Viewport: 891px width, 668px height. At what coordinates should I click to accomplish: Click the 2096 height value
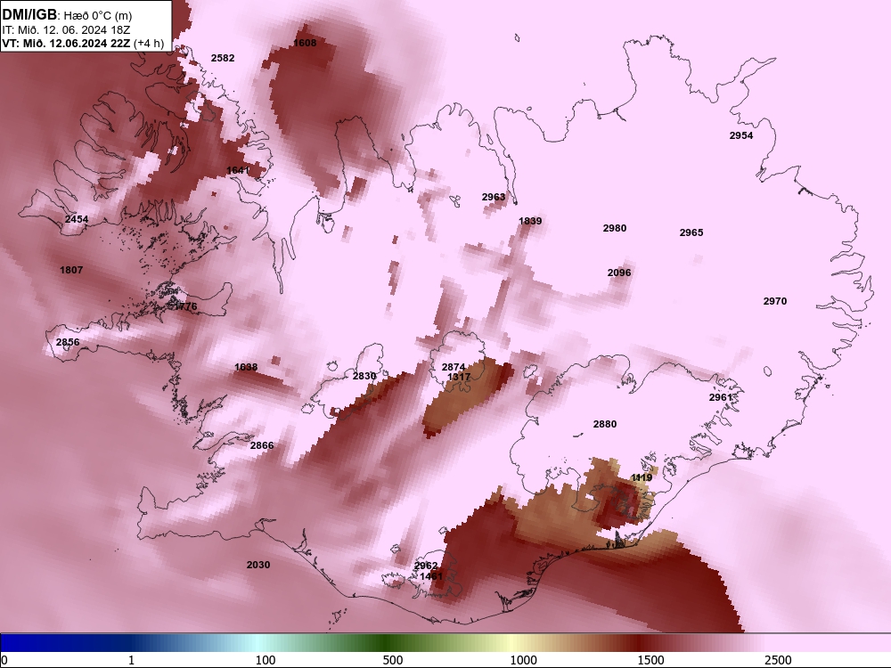pos(619,273)
